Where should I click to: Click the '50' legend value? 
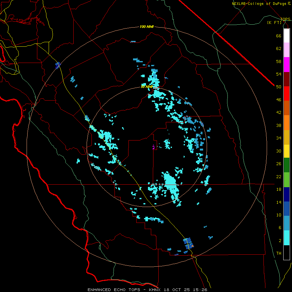[279, 87]
